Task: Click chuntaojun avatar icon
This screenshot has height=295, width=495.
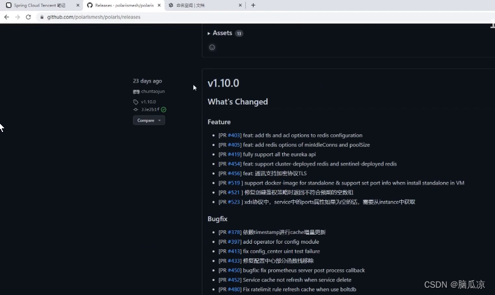Action: tap(136, 92)
